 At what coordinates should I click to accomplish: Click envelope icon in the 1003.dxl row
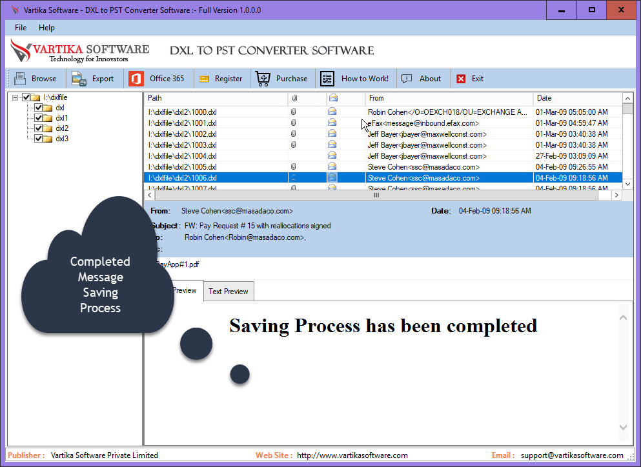pyautogui.click(x=332, y=144)
